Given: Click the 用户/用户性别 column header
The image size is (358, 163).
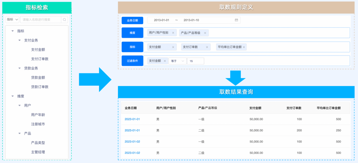Looking at the screenshot, I should tap(166, 108).
